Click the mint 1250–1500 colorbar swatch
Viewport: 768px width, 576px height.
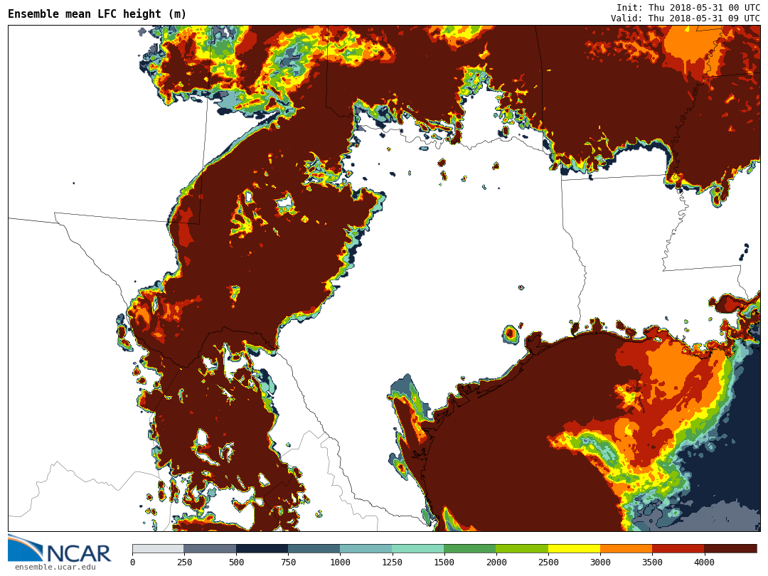tap(417, 549)
